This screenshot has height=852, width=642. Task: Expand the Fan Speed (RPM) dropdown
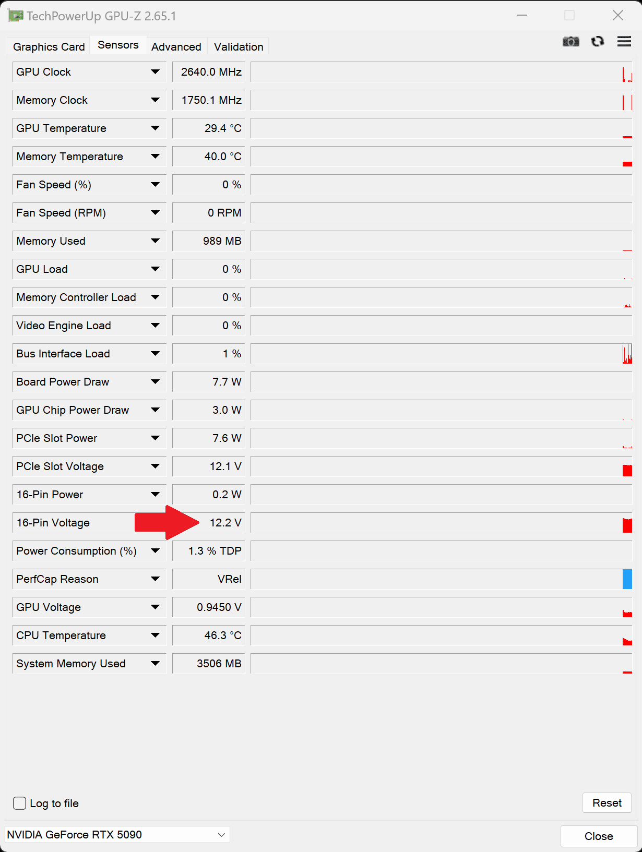155,213
